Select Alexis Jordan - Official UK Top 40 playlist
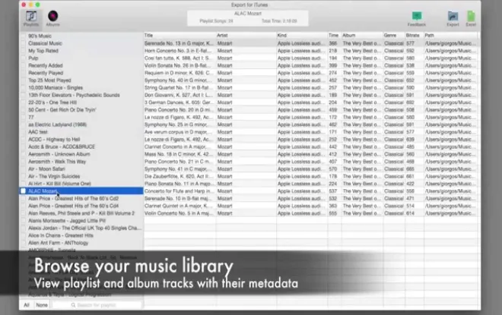The image size is (502, 315). 84,228
